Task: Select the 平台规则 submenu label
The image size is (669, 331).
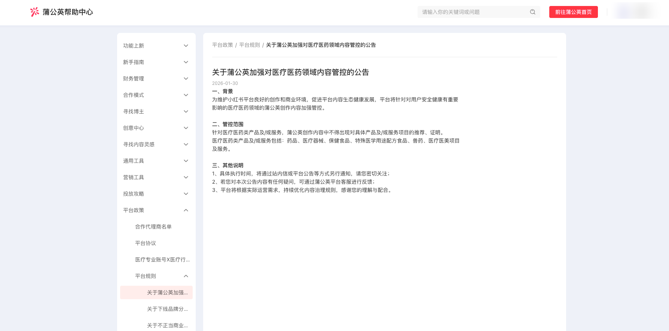Action: (x=146, y=276)
